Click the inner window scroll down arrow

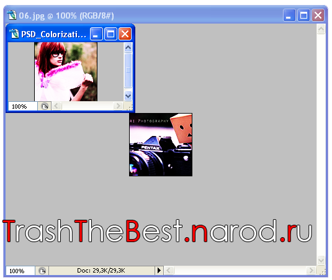[x=128, y=96]
